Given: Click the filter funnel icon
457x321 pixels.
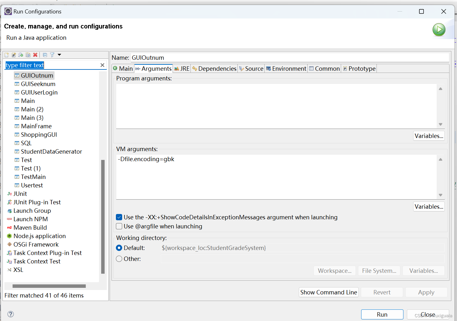Looking at the screenshot, I should click(x=52, y=55).
